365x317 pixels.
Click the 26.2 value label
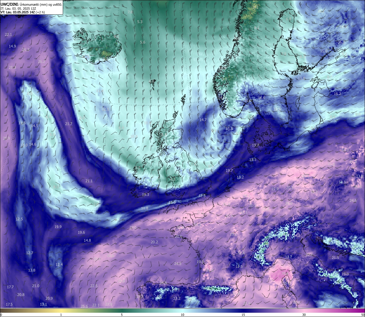point(41,61)
